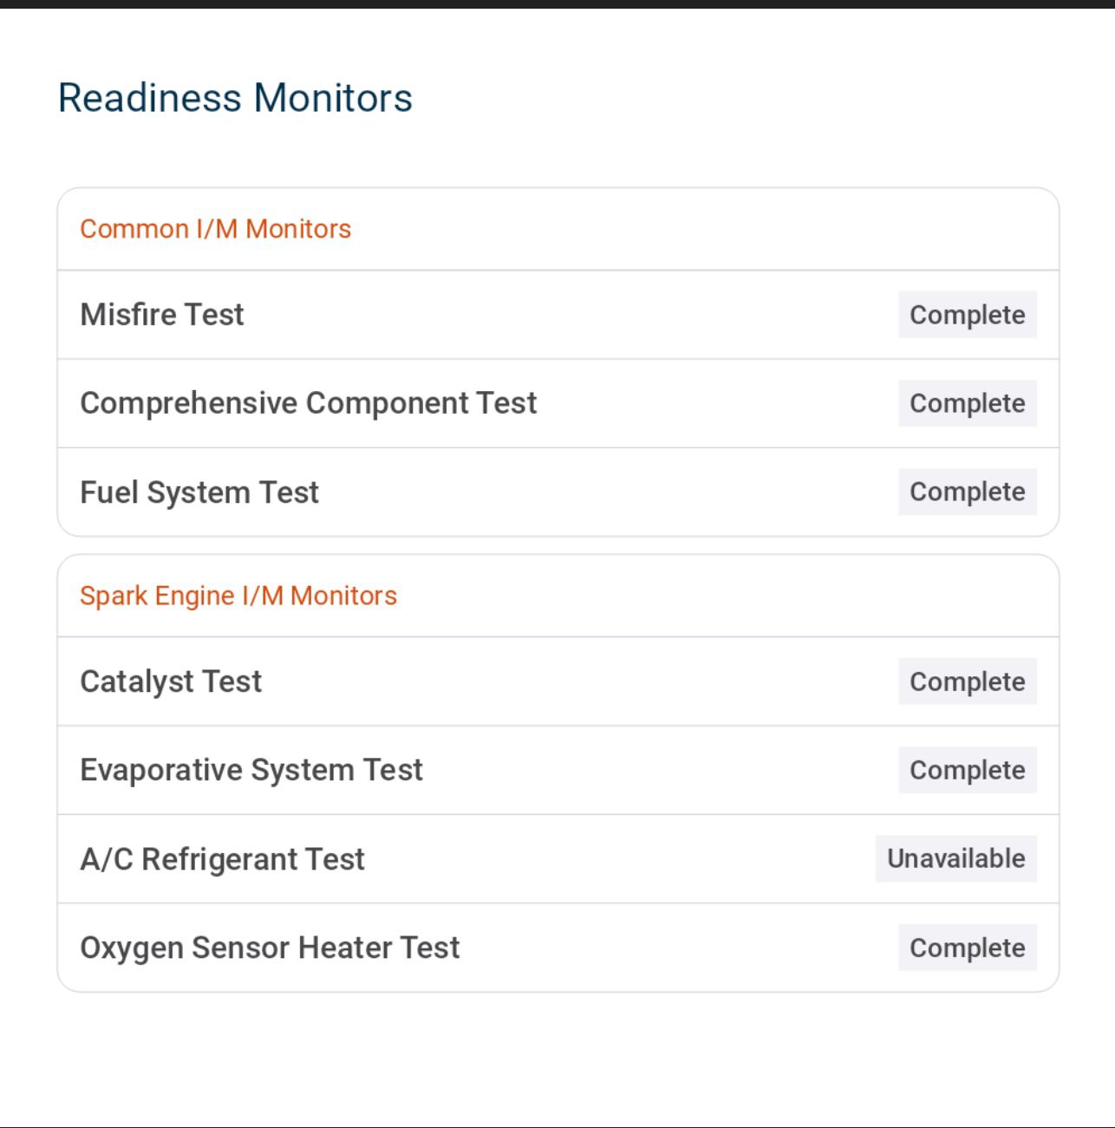Click Complete badge for Misfire Test
The image size is (1115, 1128).
tap(967, 315)
